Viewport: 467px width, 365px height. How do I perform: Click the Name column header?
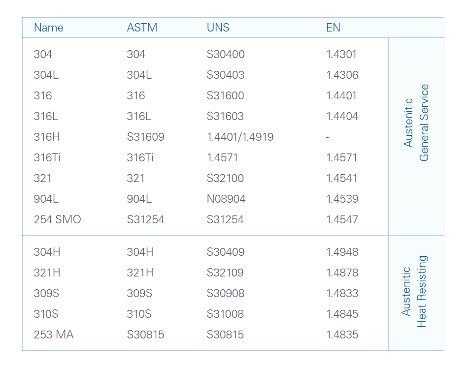click(49, 28)
